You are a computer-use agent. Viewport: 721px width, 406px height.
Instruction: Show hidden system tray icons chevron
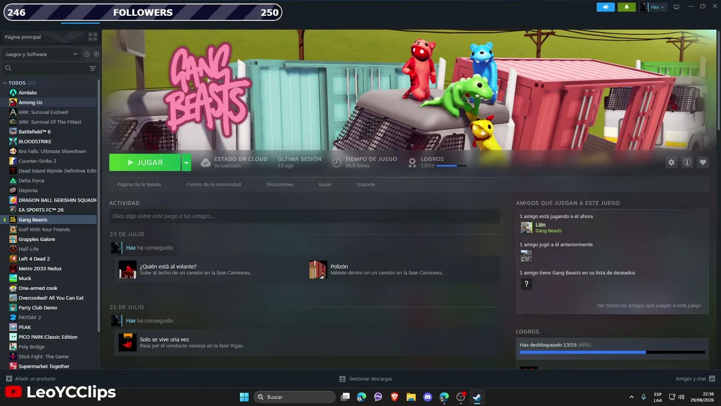click(x=631, y=397)
